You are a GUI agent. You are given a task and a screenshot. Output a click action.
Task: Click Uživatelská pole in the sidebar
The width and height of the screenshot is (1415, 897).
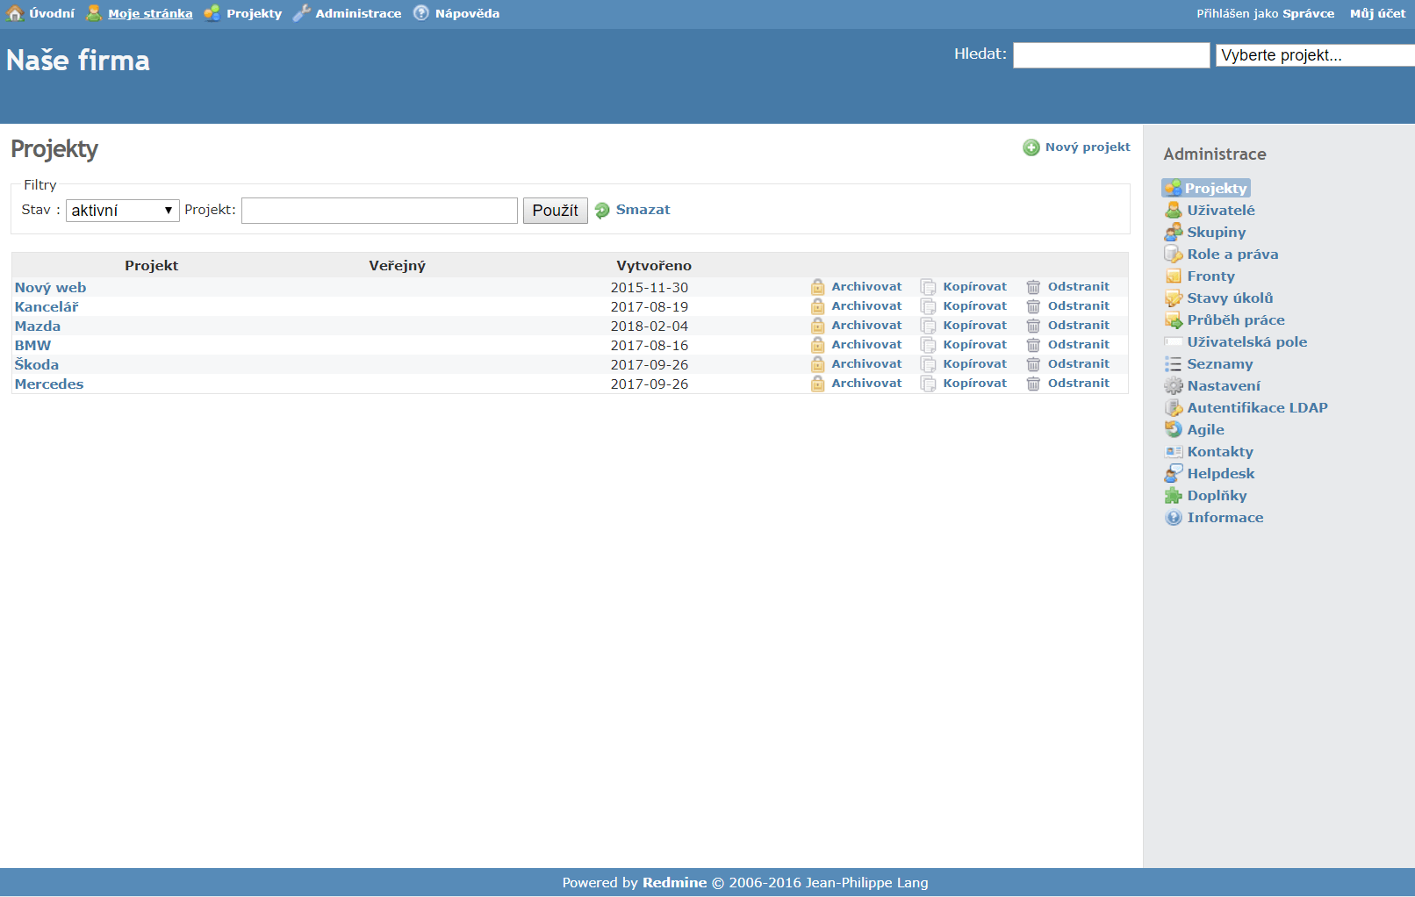1246,342
